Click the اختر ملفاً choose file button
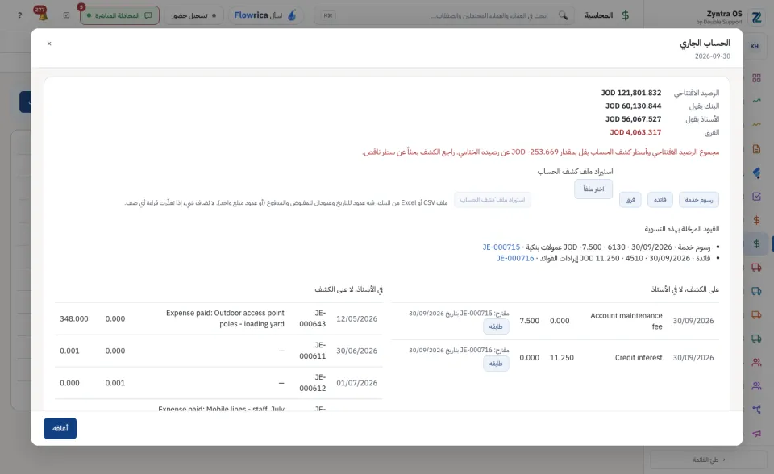 pos(593,189)
